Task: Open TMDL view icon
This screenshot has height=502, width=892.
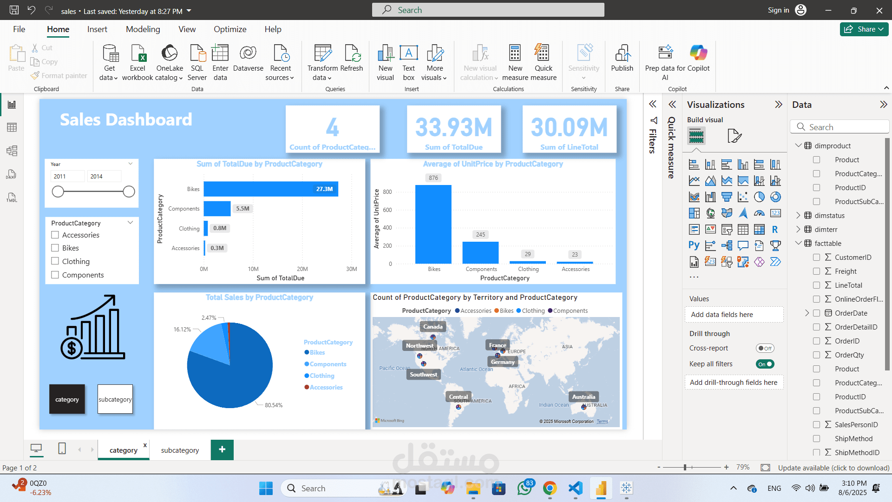Action: pos(12,198)
